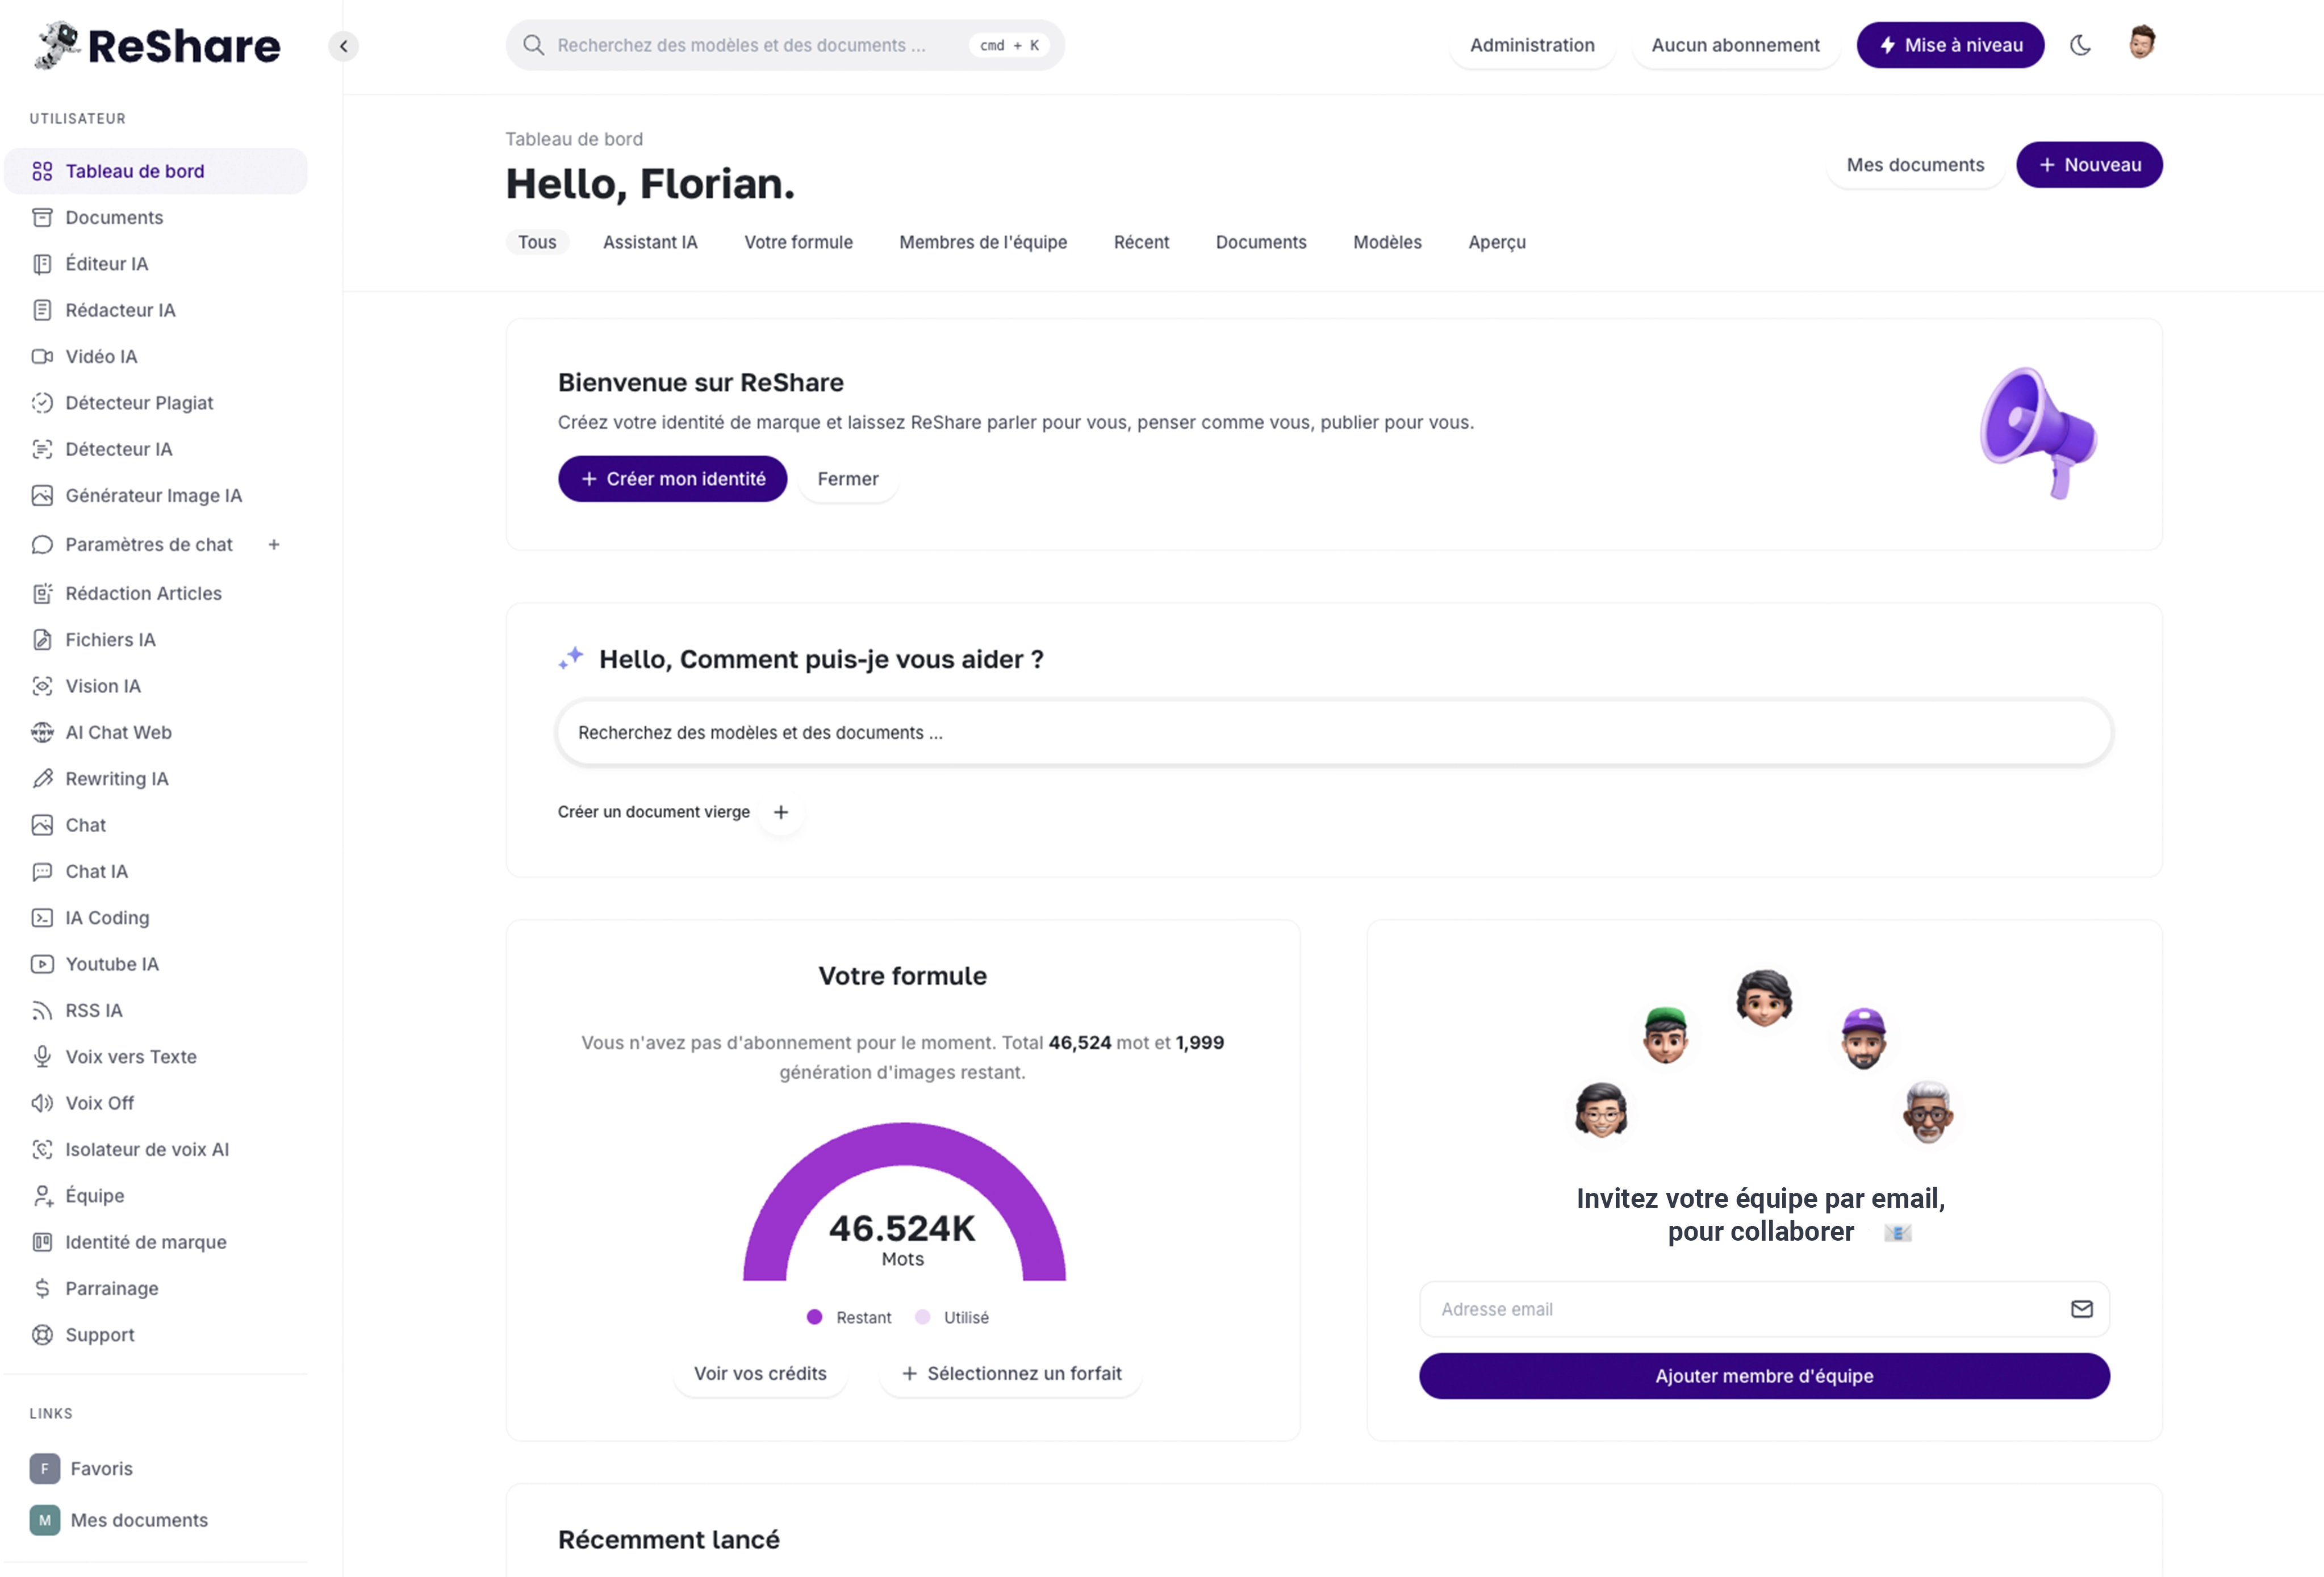
Task: Click Sélectionnez un forfait
Action: pos(1011,1374)
